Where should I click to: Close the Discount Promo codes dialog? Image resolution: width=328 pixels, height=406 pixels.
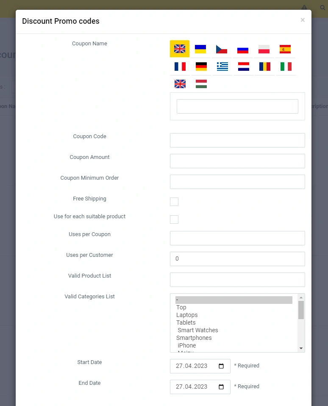(303, 20)
